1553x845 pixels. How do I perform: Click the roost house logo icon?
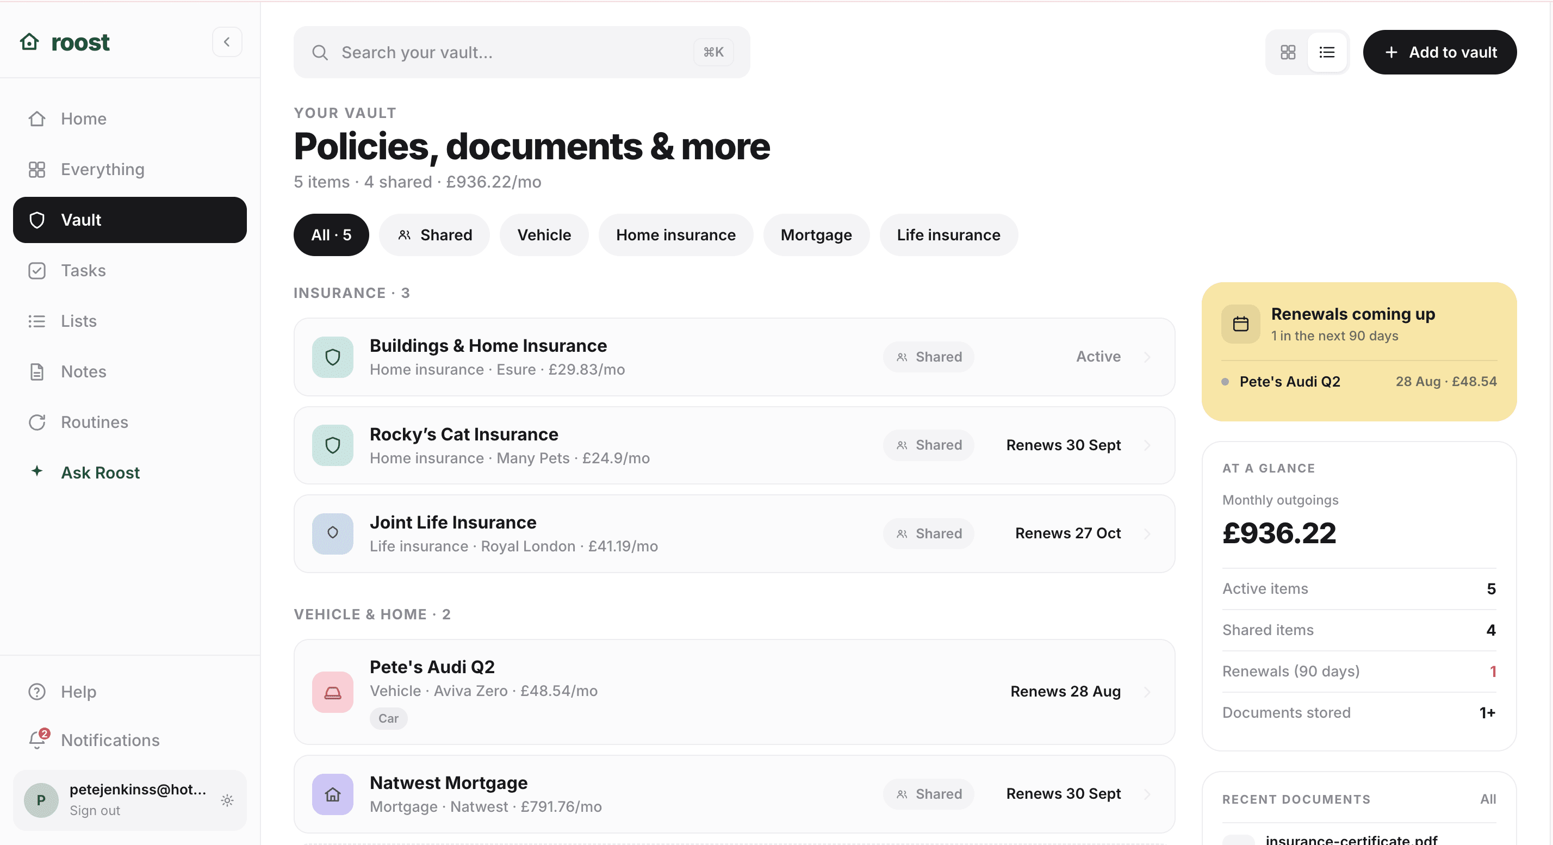[29, 41]
